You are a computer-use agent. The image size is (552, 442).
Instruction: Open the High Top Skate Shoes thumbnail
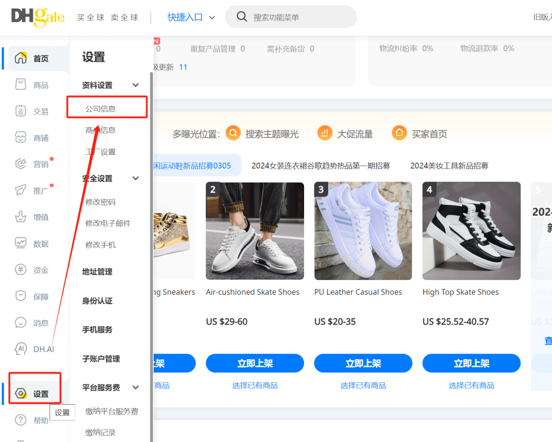coord(471,231)
